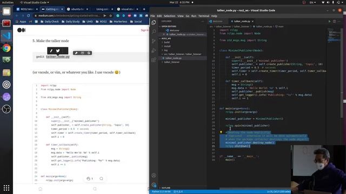Click line and column indicator in status bar
The width and height of the screenshot is (346, 194).
pyautogui.click(x=278, y=192)
